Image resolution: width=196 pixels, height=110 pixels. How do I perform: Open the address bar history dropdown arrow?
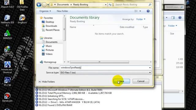(106, 5)
